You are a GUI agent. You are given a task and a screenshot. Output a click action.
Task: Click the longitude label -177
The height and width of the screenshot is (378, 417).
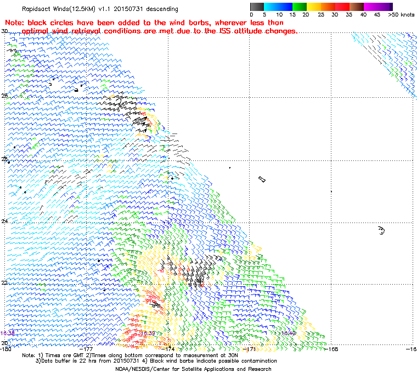[x=87, y=349]
